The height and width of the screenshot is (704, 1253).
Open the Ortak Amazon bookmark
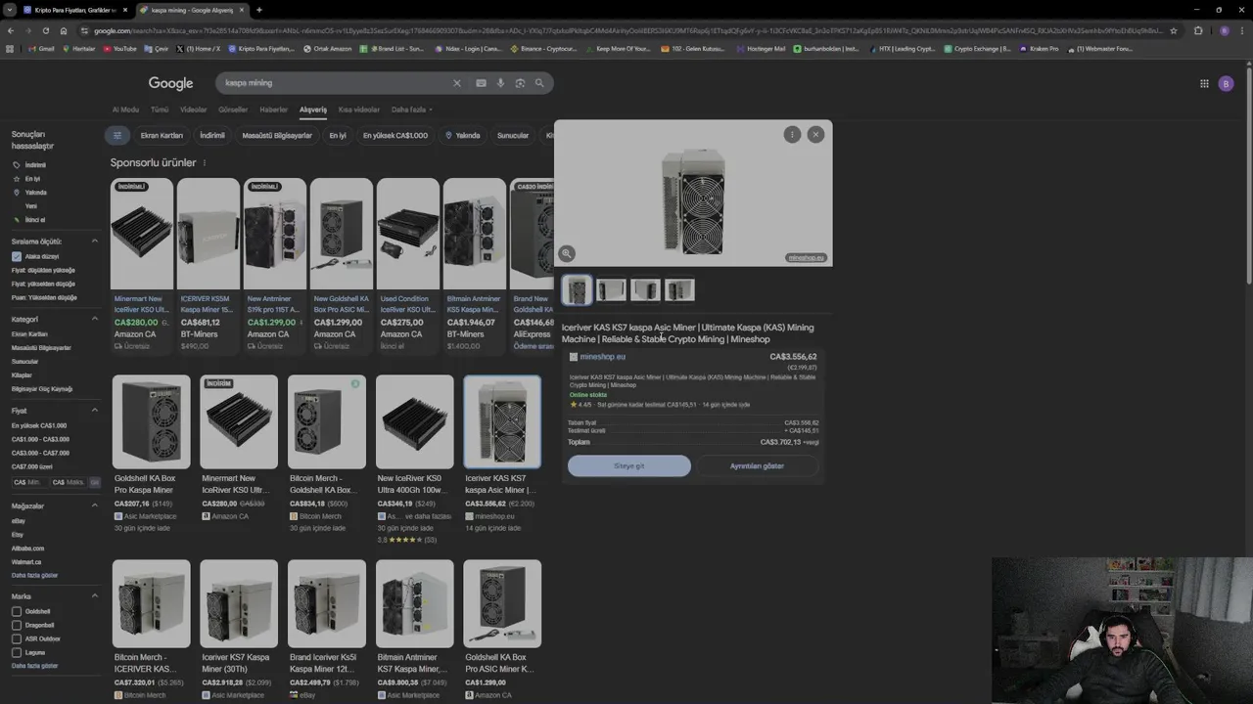[x=328, y=48]
